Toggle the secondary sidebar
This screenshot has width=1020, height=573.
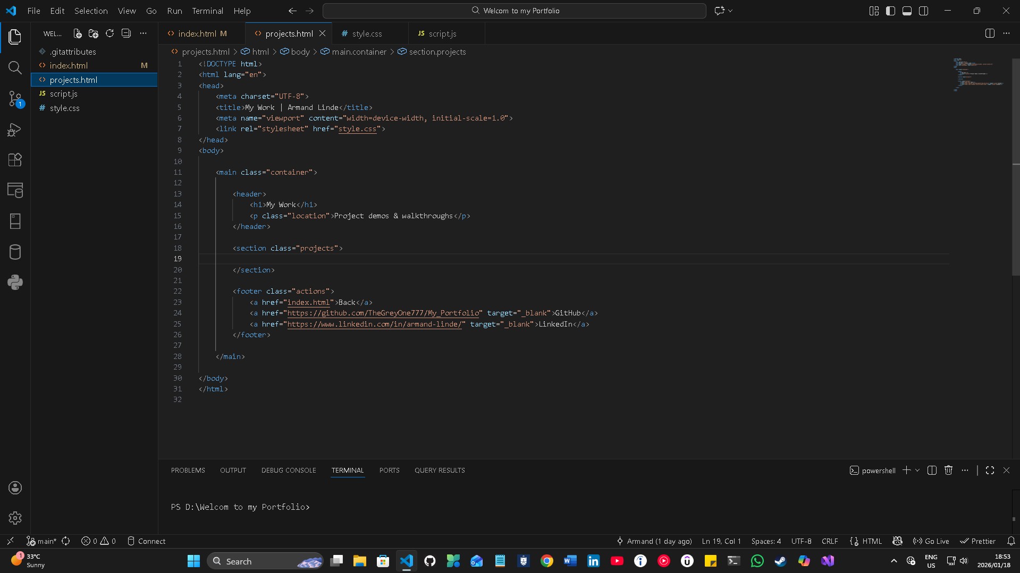tap(924, 11)
